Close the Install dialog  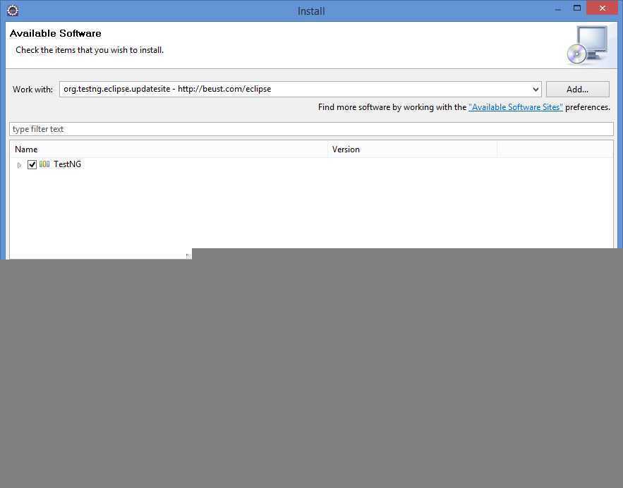603,8
